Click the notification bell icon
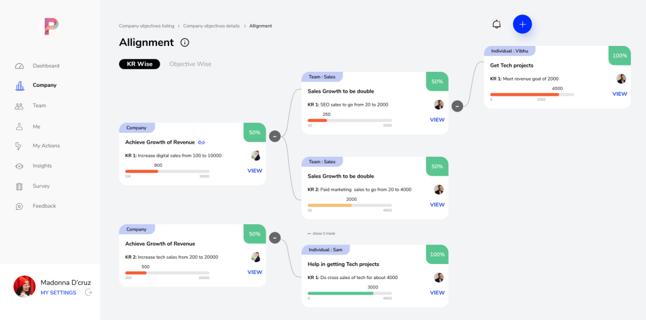Viewport: 646px width, 320px height. click(496, 25)
